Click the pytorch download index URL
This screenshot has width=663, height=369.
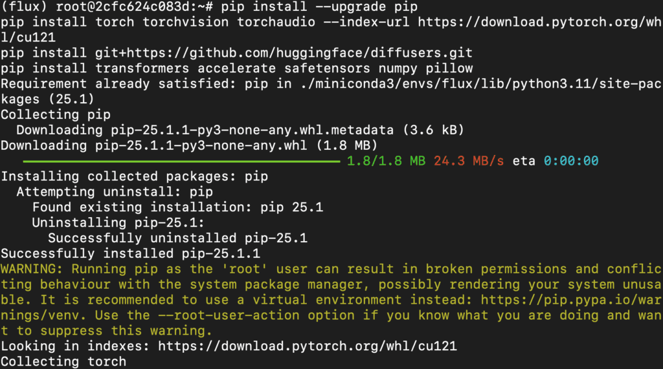[x=539, y=22]
